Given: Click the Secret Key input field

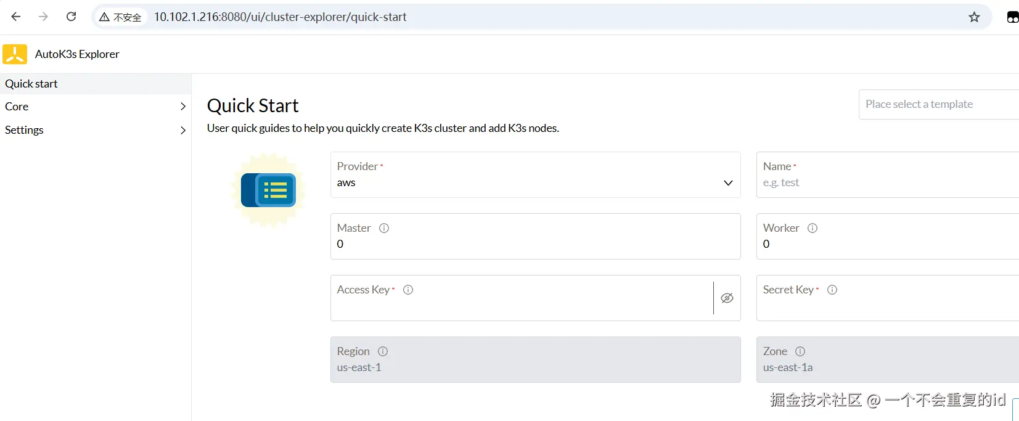Looking at the screenshot, I should coord(888,306).
